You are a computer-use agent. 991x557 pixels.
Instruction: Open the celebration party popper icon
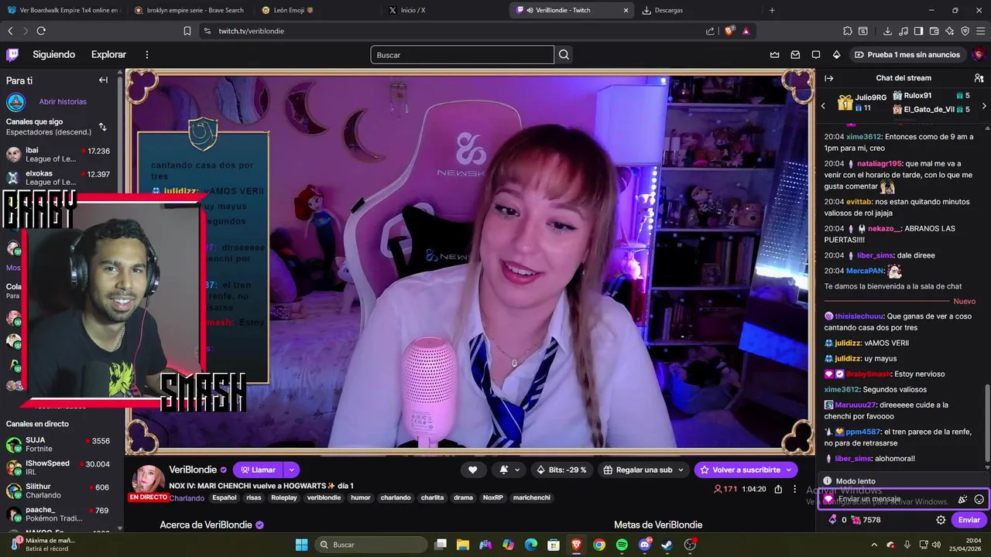point(962,500)
